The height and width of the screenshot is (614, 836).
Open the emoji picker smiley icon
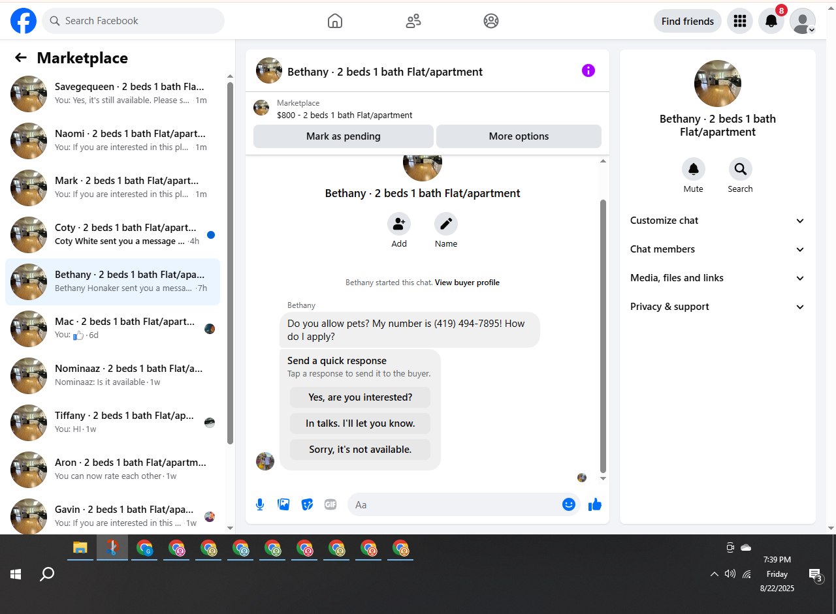569,504
